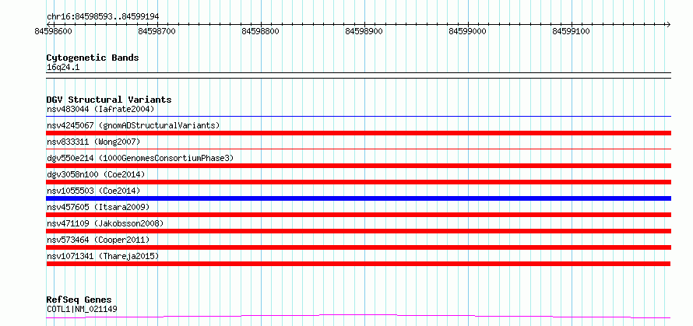The height and width of the screenshot is (326, 693).
Task: Open variant nsv471109 (Jakobsson2008) label
Action: (x=105, y=223)
